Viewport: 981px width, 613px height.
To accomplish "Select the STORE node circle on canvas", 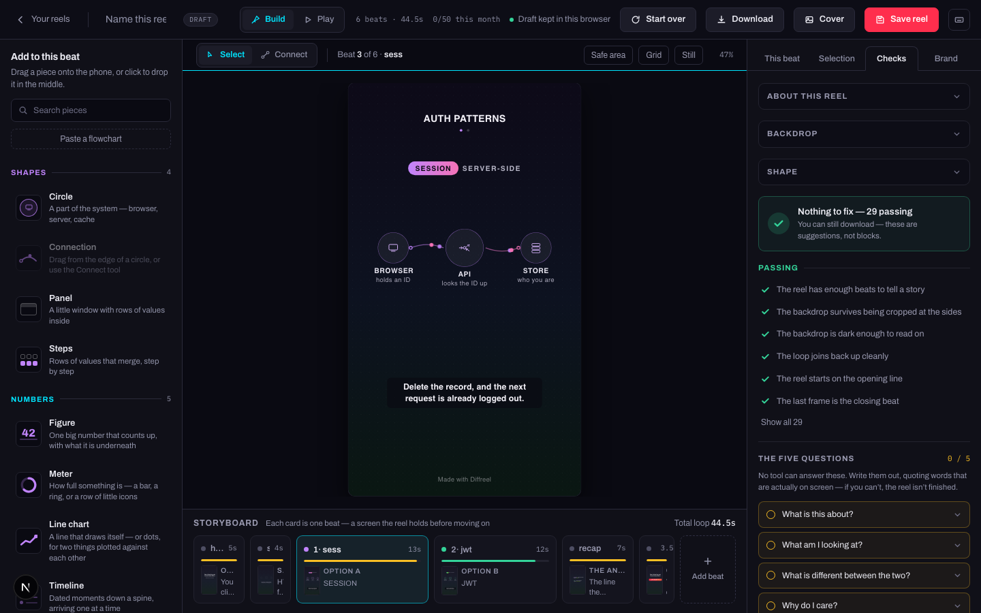I will (x=536, y=248).
